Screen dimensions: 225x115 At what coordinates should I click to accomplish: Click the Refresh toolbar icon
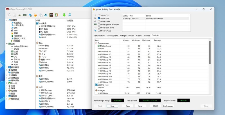[x=9, y=15]
